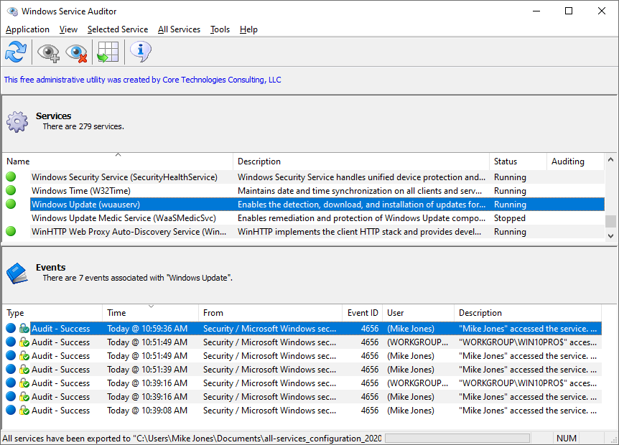Click the status bar progress bar
Viewport: 619px width, 445px height.
[457, 439]
